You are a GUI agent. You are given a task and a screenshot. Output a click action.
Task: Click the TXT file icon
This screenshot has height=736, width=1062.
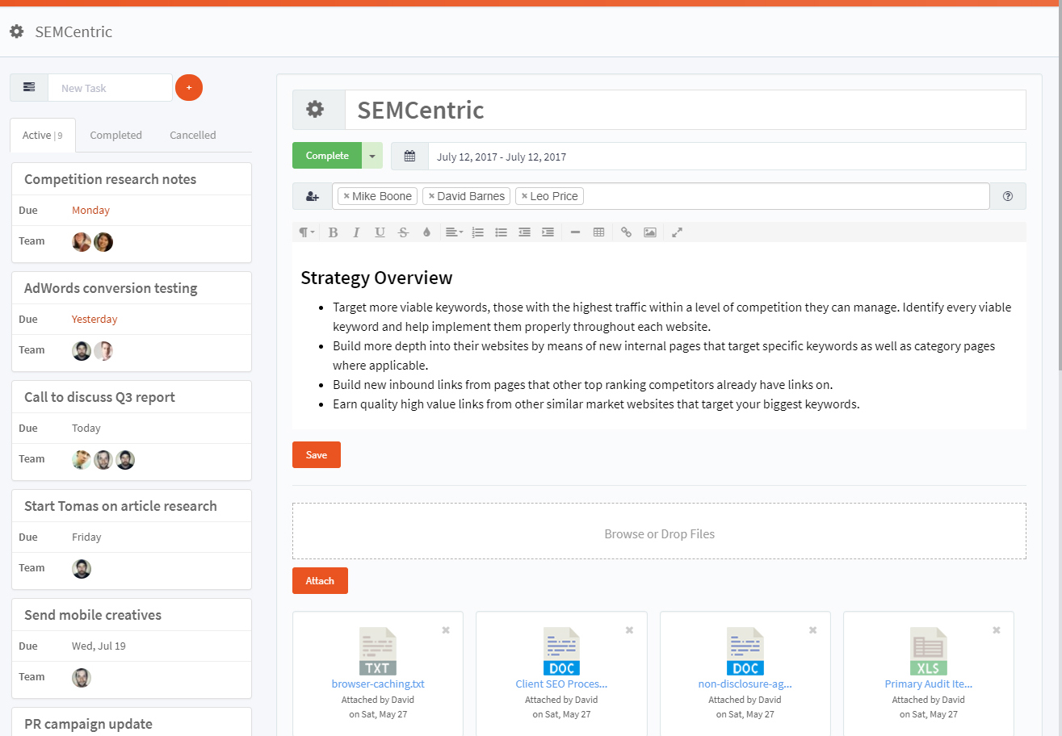378,651
